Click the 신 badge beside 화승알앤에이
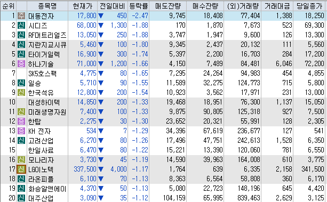Image resolution: width=327 pixels, height=202 pixels. (x=21, y=189)
